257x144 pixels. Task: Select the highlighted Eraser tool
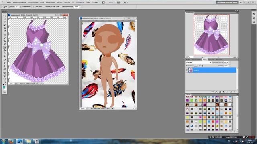pyautogui.click(x=4, y=47)
